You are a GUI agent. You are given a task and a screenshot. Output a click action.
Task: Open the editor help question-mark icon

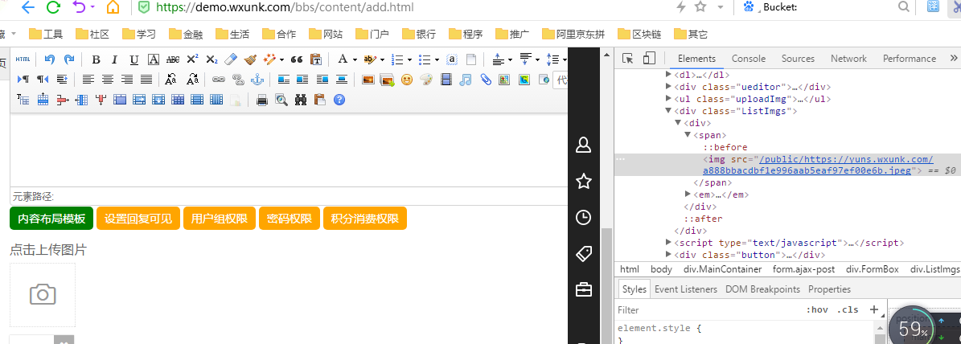339,100
